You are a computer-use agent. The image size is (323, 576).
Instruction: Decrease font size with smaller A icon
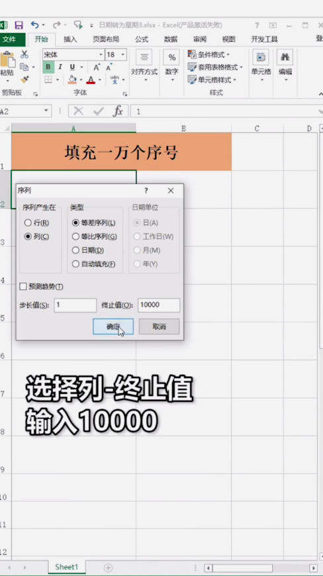pos(109,68)
